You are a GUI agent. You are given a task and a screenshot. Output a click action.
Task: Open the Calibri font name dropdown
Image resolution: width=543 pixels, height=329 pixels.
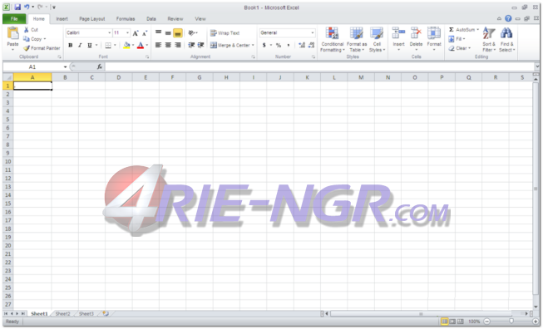110,33
